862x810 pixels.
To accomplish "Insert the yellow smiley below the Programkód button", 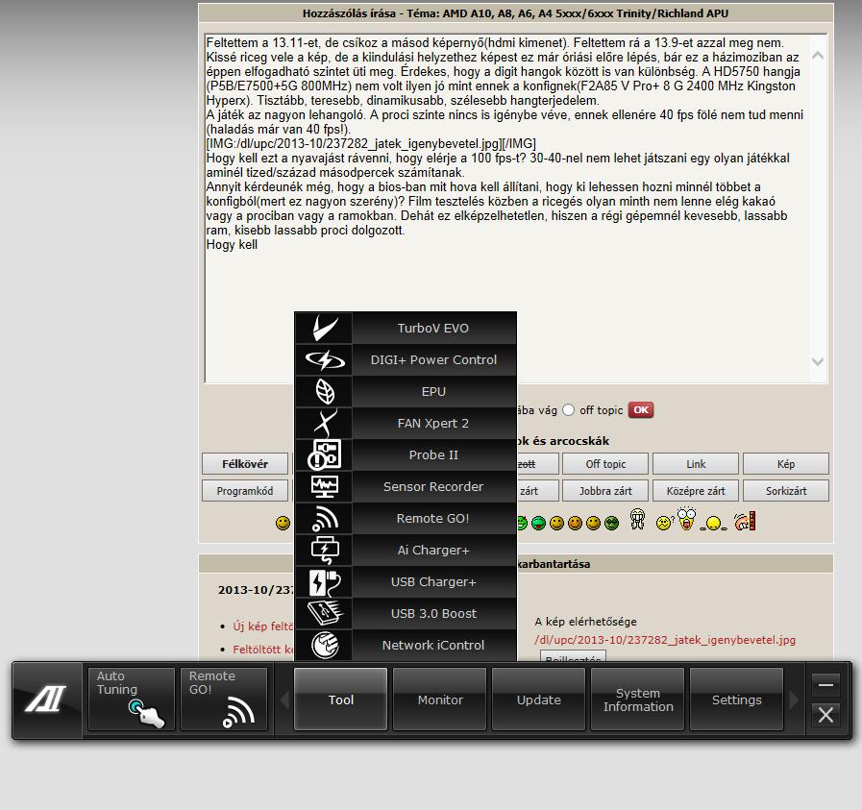I will click(283, 523).
